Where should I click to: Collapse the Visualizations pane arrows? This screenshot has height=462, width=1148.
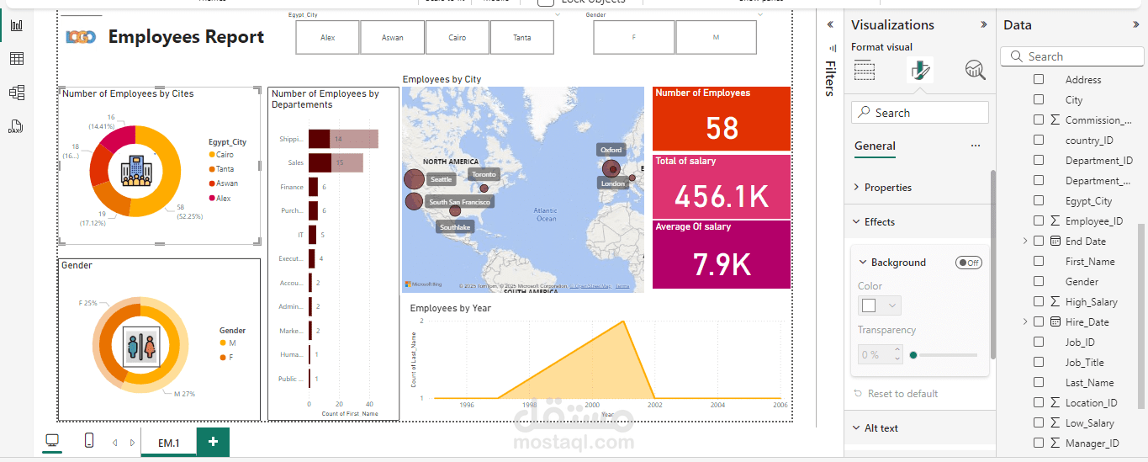point(984,25)
